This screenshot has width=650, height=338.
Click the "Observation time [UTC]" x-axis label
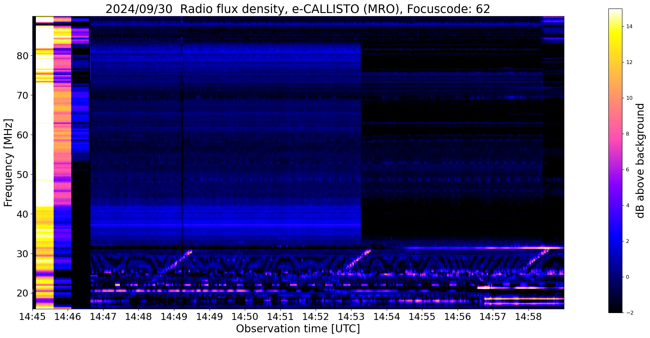point(298,328)
